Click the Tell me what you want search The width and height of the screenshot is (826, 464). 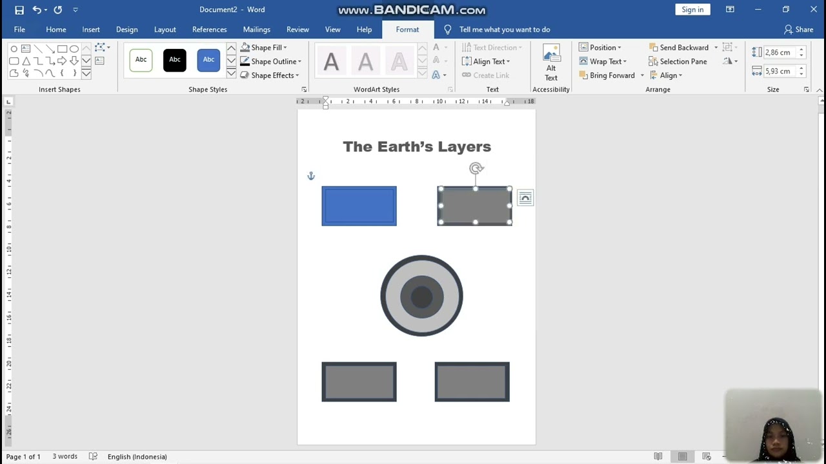(498, 30)
